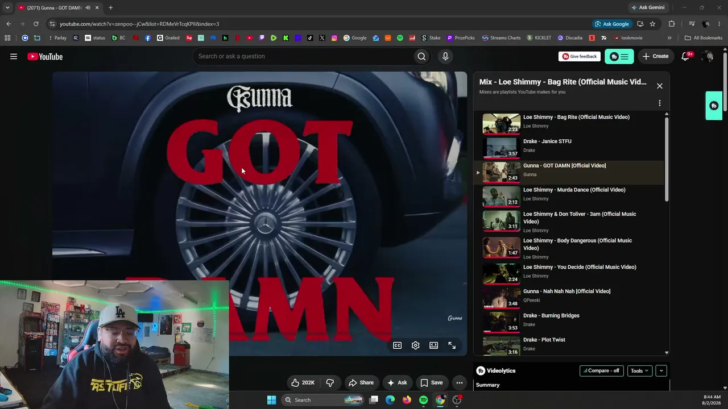Open the YouTube account avatar menu
728x409 pixels.
pos(708,56)
